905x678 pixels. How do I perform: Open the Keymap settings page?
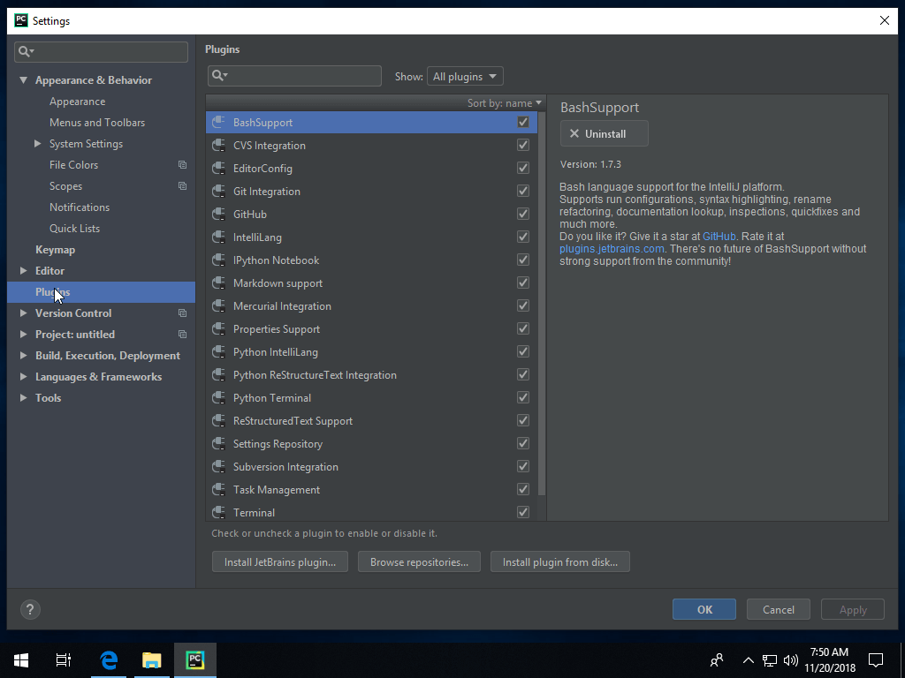coord(56,250)
